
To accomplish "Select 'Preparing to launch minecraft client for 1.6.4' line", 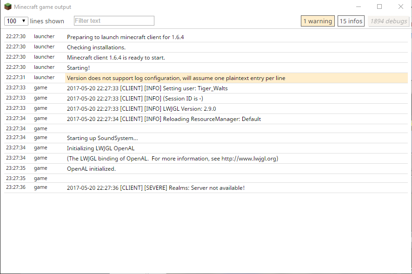I will pos(206,37).
